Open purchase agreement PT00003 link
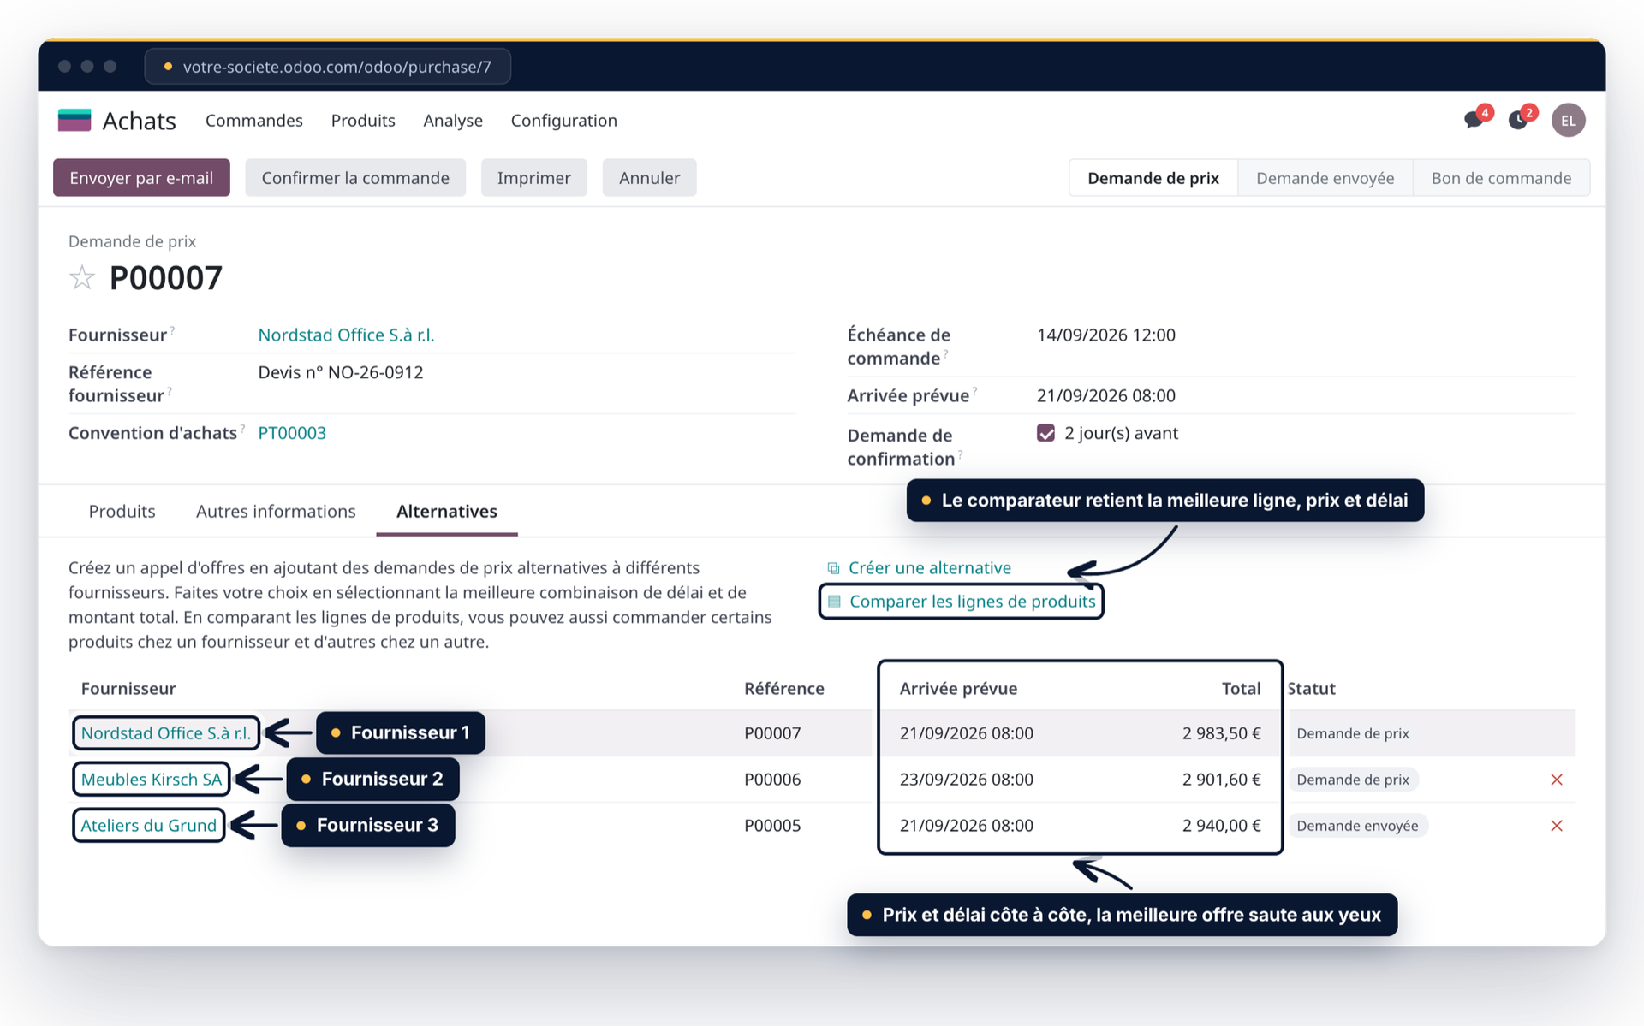The width and height of the screenshot is (1644, 1026). (x=292, y=433)
